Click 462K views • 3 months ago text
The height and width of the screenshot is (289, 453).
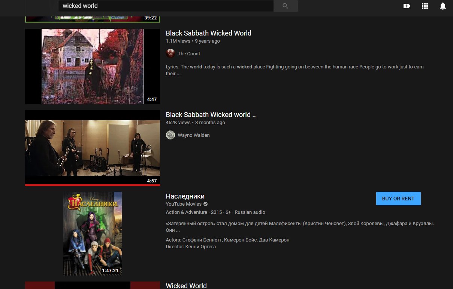pos(196,123)
